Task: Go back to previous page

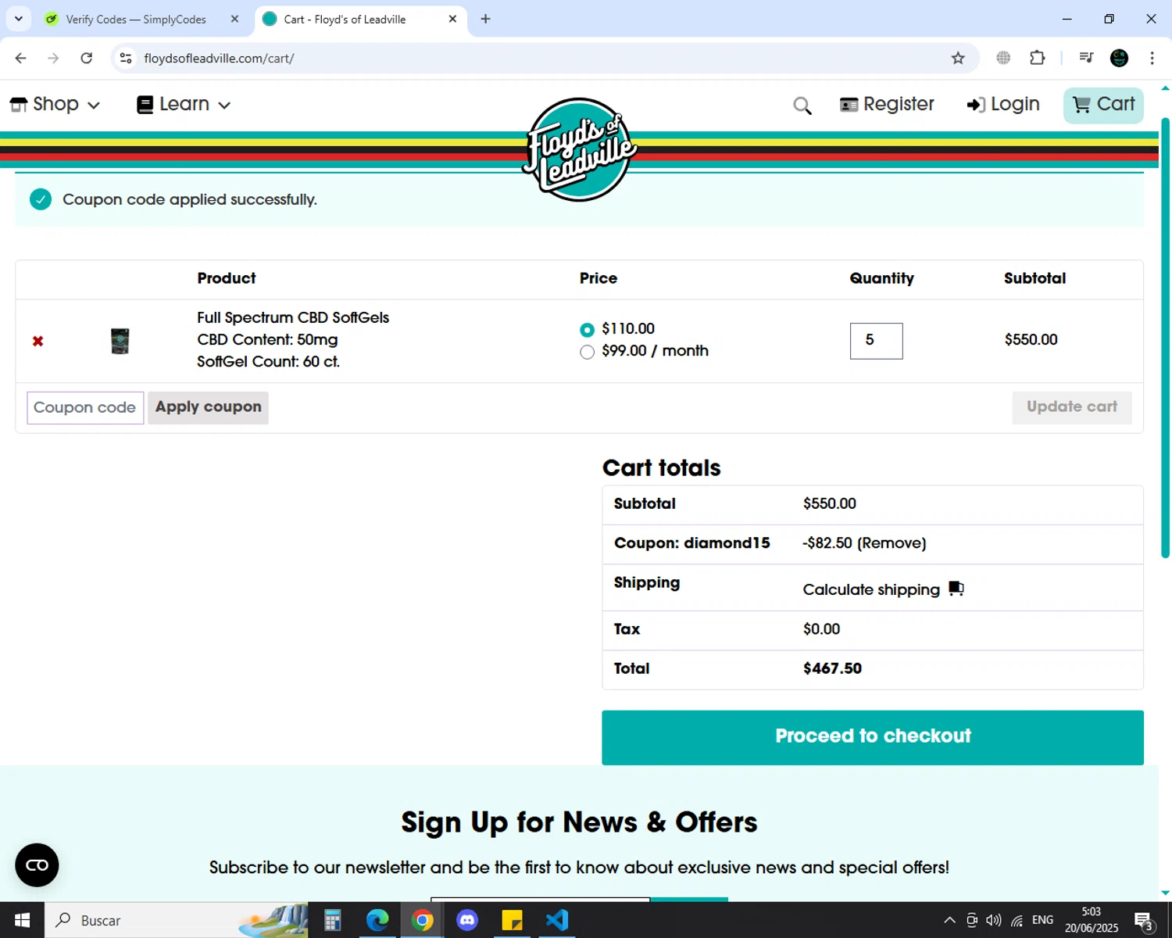Action: point(21,58)
